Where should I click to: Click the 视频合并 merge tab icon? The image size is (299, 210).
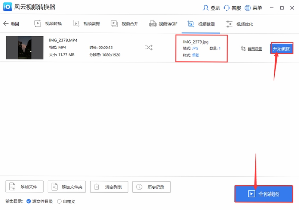coord(114,24)
